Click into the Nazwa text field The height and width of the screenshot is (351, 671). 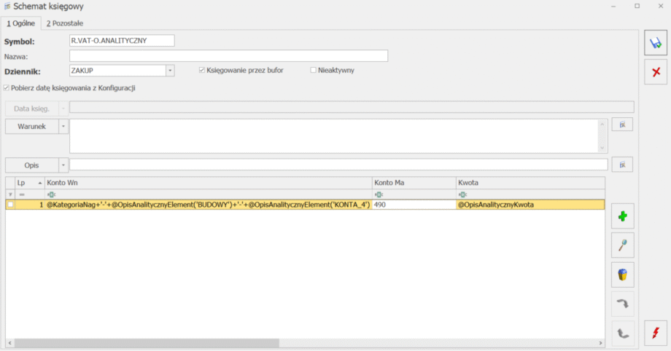228,56
